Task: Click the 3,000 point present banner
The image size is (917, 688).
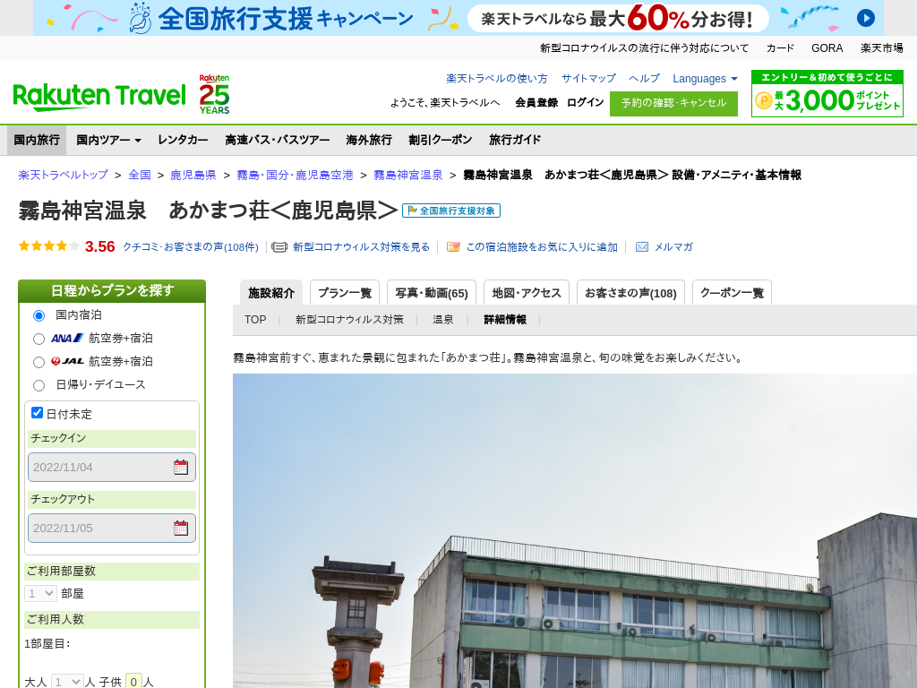Action: pyautogui.click(x=827, y=93)
